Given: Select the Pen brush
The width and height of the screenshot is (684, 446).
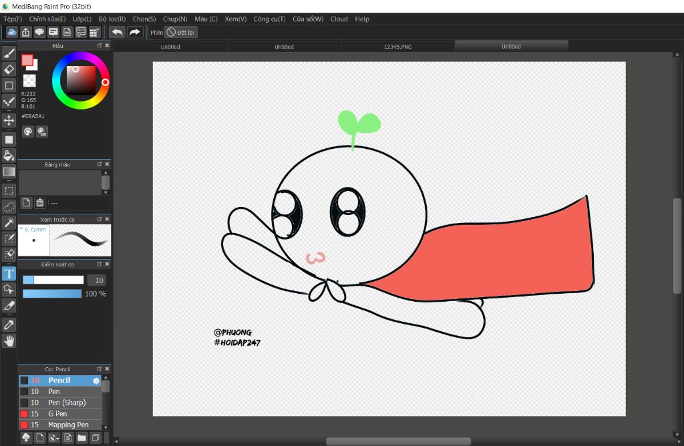Looking at the screenshot, I should click(x=60, y=391).
